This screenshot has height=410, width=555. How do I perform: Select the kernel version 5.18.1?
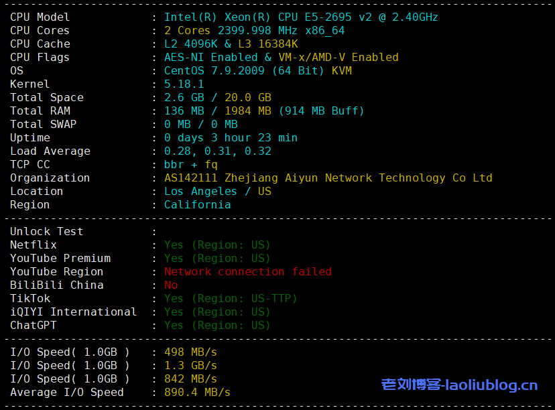(x=184, y=84)
